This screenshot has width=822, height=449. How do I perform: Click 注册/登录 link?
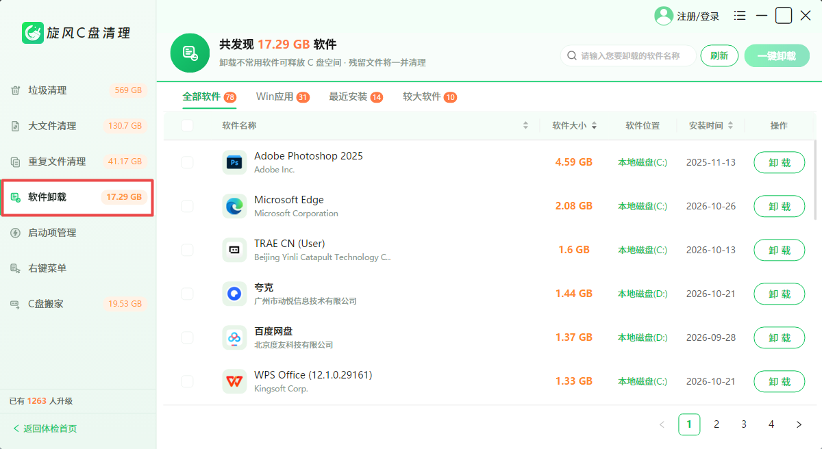[x=698, y=16]
